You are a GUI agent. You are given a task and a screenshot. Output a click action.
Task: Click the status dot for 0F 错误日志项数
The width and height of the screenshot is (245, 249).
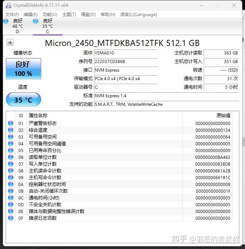(x=11, y=218)
